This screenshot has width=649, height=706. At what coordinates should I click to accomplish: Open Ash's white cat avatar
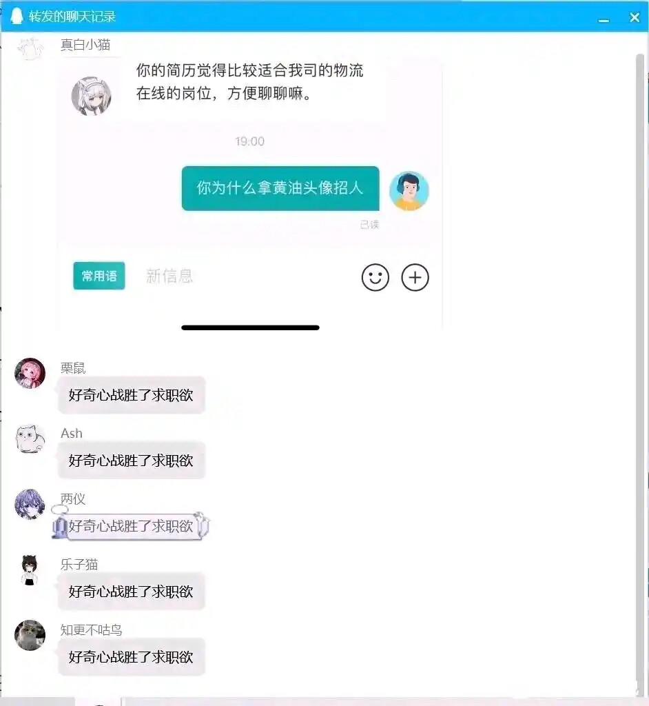30,438
